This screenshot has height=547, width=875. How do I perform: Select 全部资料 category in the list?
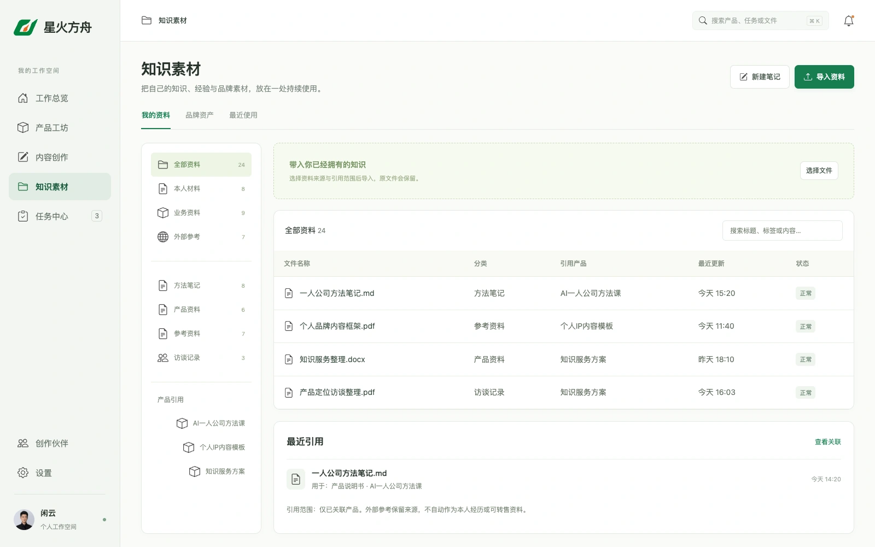[201, 165]
